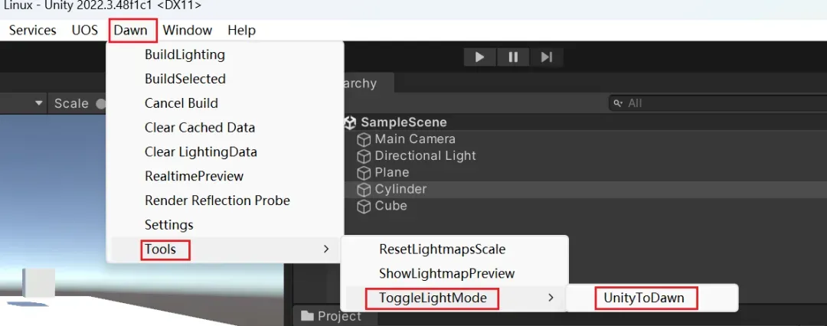827x326 pixels.
Task: Click the ToggleLightMode submenu arrow
Action: (551, 298)
